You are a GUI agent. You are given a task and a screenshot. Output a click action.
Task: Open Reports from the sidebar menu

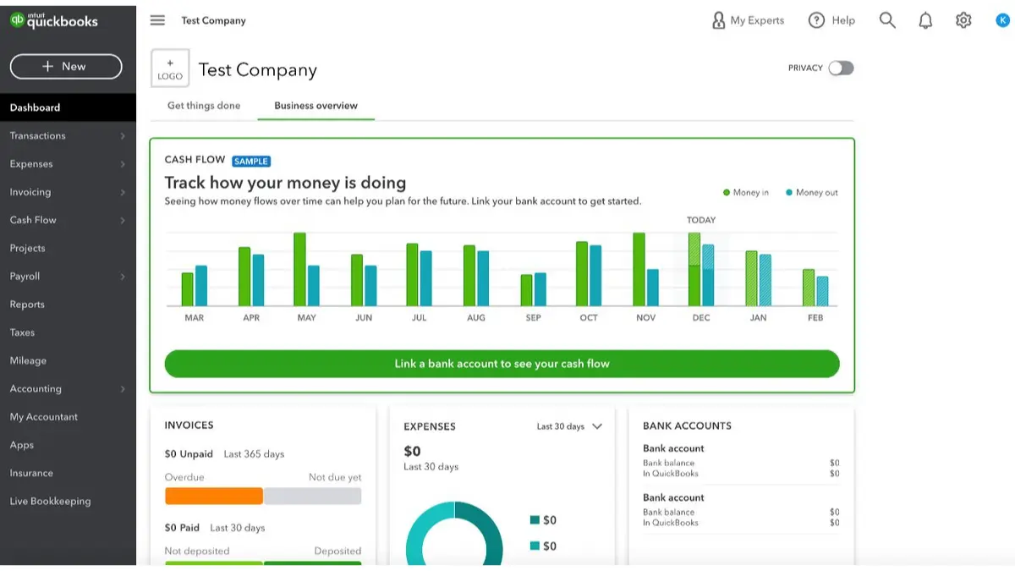[x=26, y=304]
